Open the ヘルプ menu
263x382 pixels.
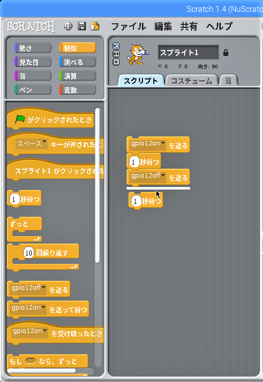[x=219, y=26]
